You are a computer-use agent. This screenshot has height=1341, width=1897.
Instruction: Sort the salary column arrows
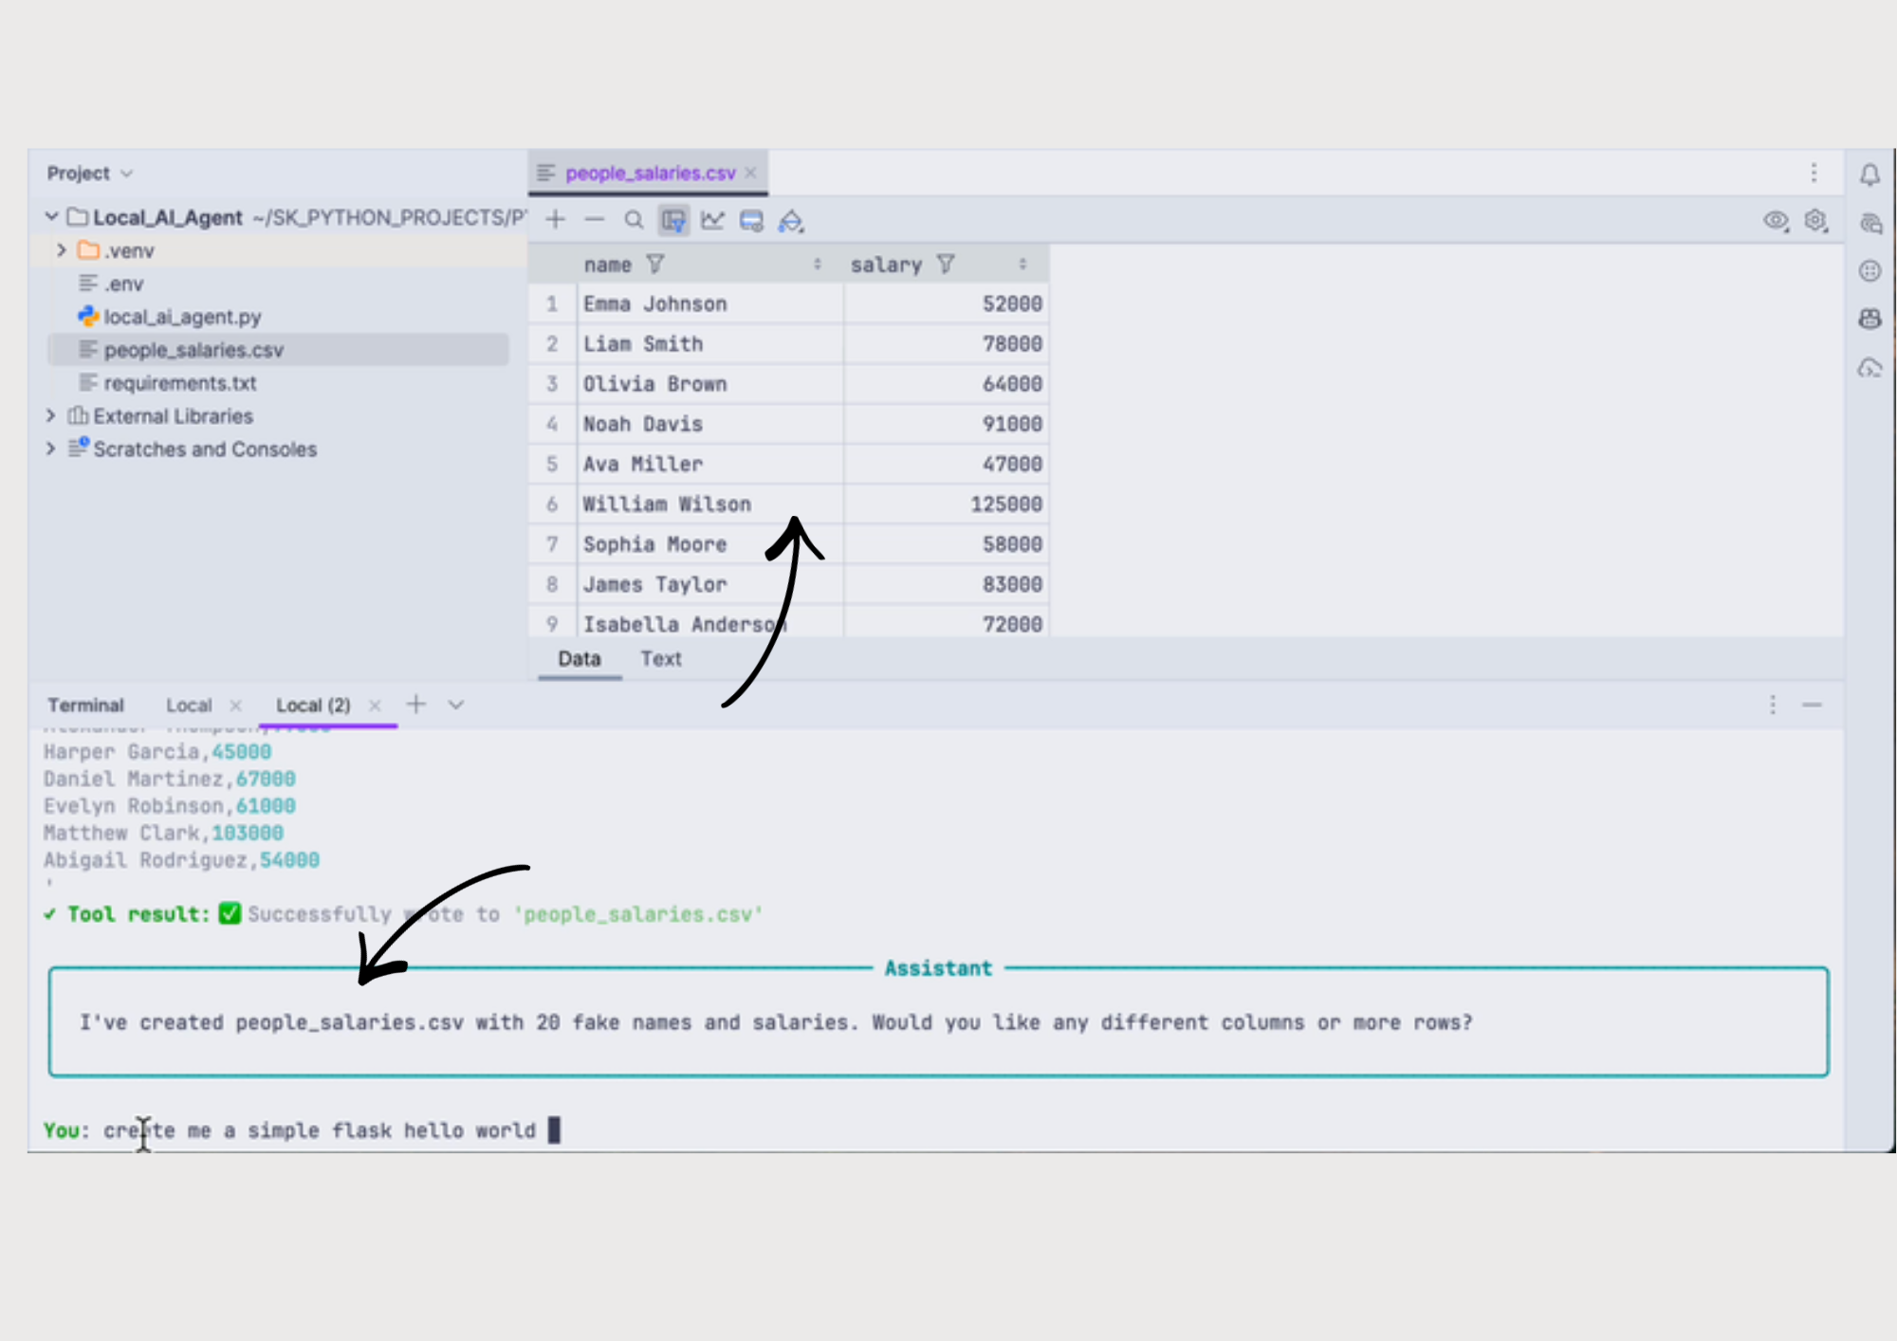click(1022, 265)
